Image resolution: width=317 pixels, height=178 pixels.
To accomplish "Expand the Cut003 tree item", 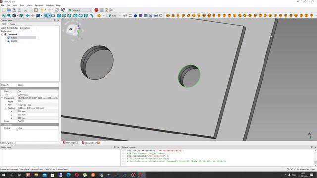I will [x=5, y=41].
